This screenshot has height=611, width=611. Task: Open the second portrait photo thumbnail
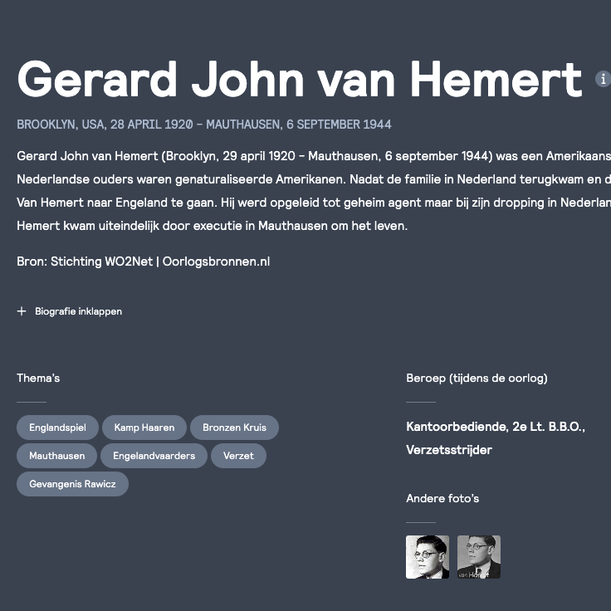pyautogui.click(x=479, y=557)
